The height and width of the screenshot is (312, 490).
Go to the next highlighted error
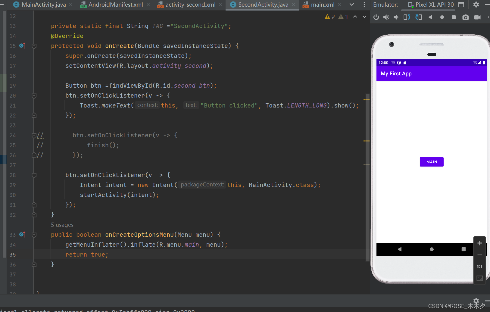(x=364, y=17)
